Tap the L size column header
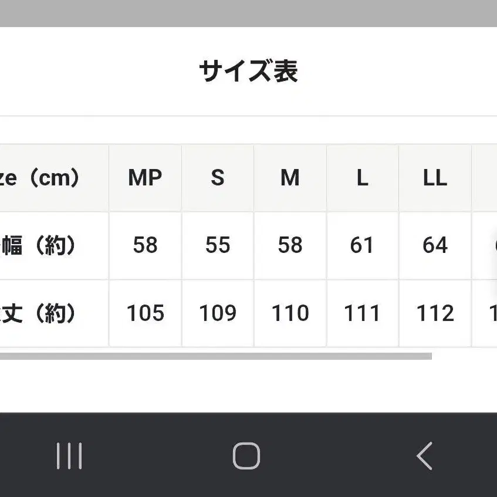Screen dimensions: 497x497 point(362,178)
